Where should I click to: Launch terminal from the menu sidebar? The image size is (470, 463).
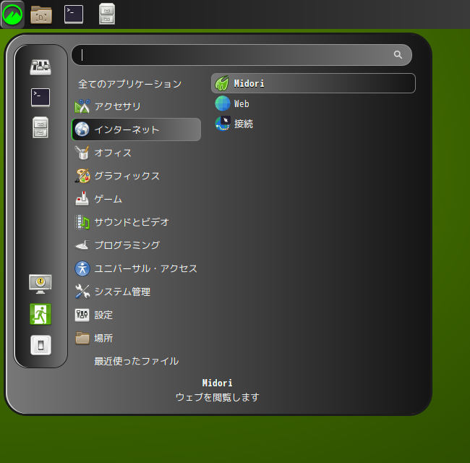pyautogui.click(x=40, y=97)
